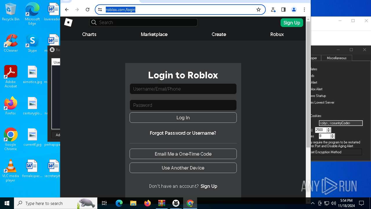Select the Firefox desktop shortcut
The height and width of the screenshot is (209, 371).
pos(11,106)
